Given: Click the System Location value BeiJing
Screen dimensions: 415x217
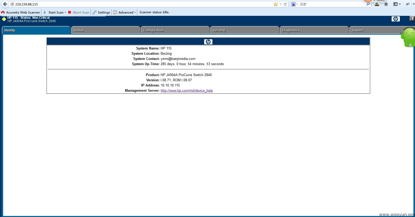Looking at the screenshot, I should (x=166, y=54).
